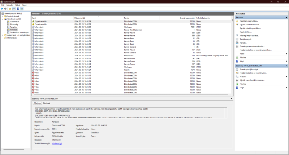
Task: Open Súgó submenu arrow under Rendszer actions
Action: [286, 61]
